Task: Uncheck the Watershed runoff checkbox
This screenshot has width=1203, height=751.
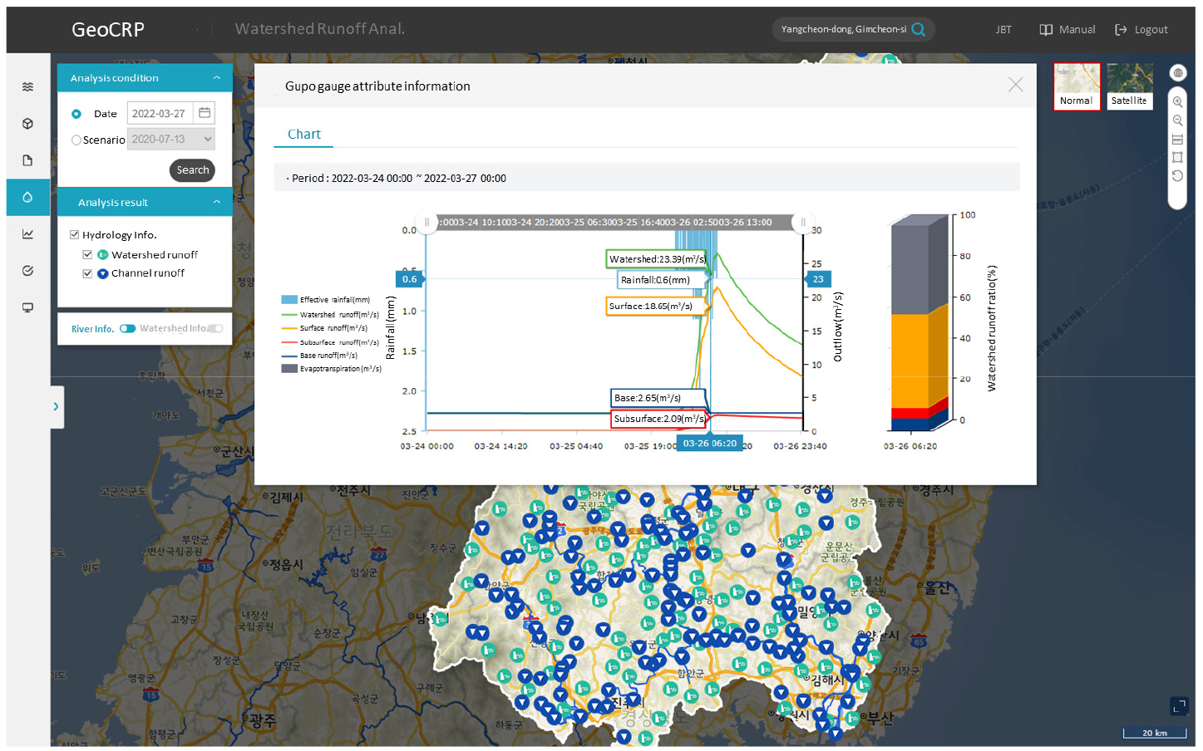Action: (x=87, y=255)
